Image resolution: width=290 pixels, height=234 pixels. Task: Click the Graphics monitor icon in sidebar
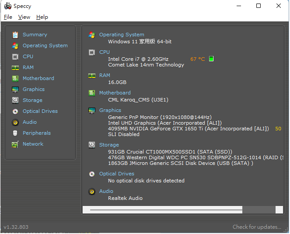pyautogui.click(x=15, y=90)
